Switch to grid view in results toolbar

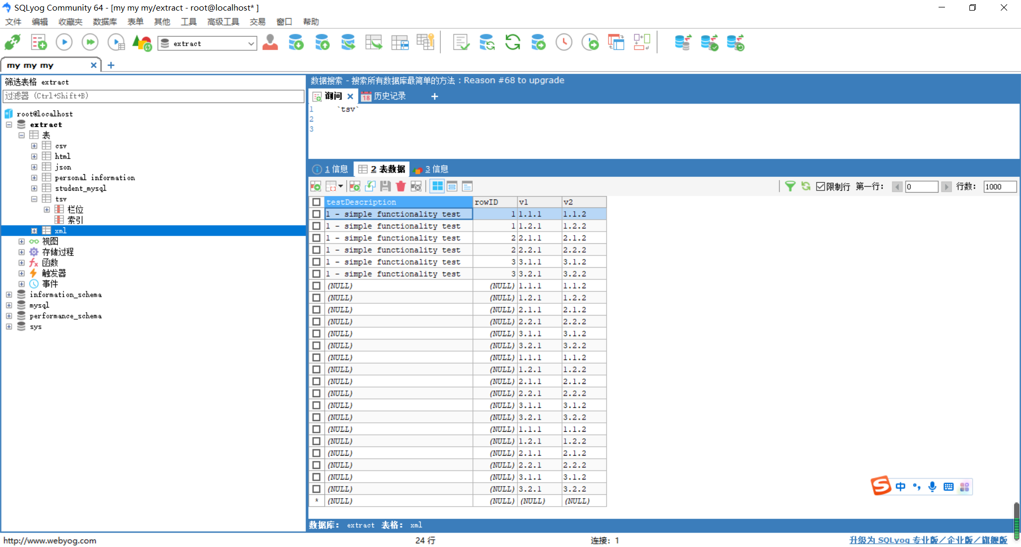[437, 186]
